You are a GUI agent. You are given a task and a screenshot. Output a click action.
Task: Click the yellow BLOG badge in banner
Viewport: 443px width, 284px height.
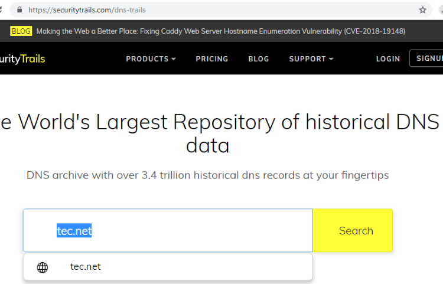(x=21, y=31)
